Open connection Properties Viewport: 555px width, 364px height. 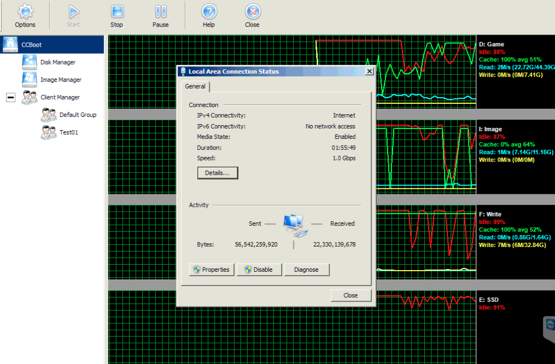pyautogui.click(x=211, y=270)
